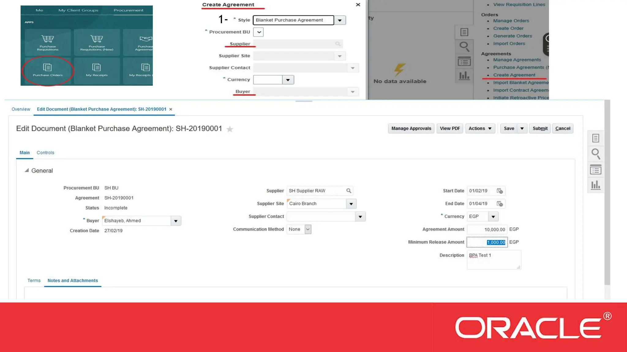Viewport: 627px width, 352px height.
Task: Switch to the Controls tab
Action: [45, 153]
